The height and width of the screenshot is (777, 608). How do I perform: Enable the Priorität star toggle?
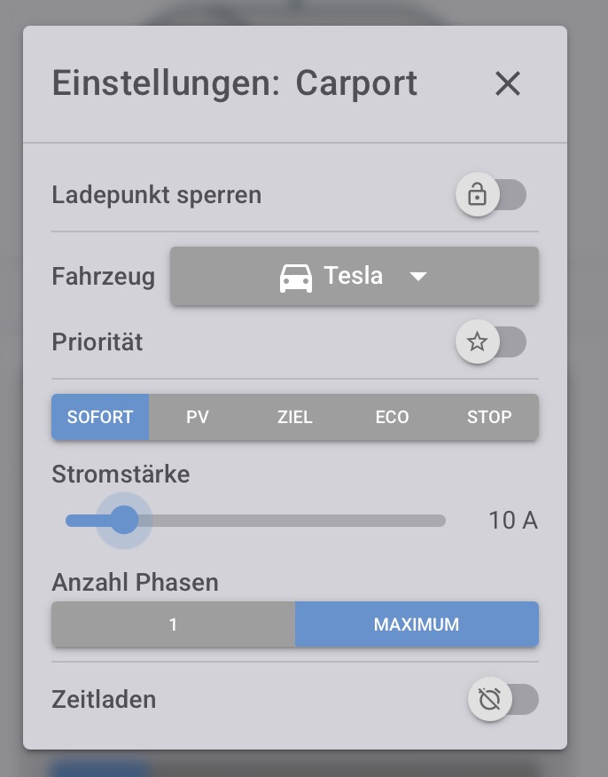tap(491, 342)
